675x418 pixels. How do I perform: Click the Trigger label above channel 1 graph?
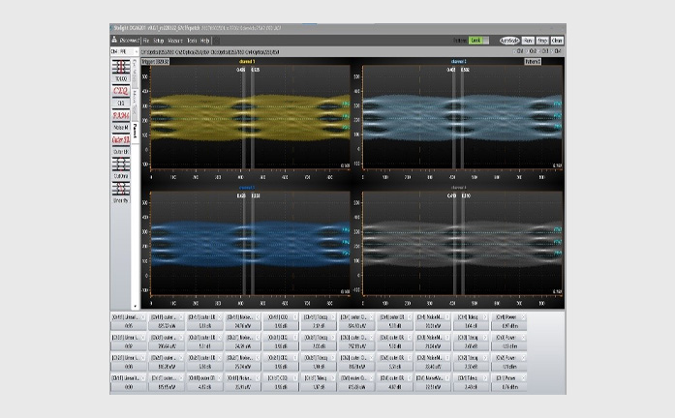(155, 62)
